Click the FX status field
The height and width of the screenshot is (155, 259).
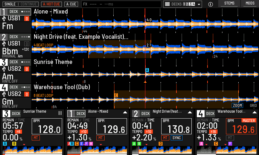[x=121, y=4]
